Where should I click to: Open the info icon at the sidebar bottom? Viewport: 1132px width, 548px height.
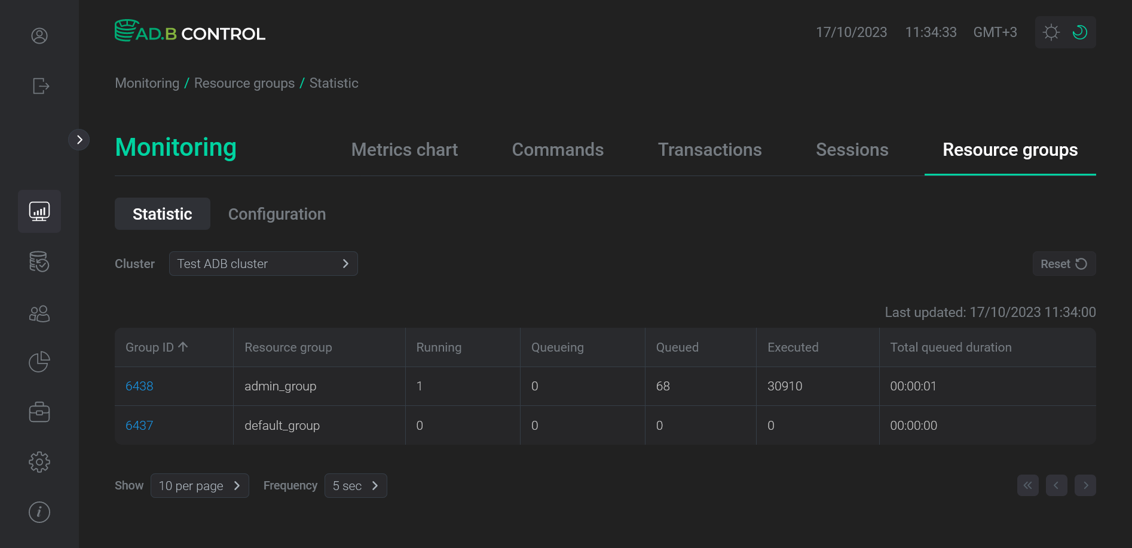(39, 512)
